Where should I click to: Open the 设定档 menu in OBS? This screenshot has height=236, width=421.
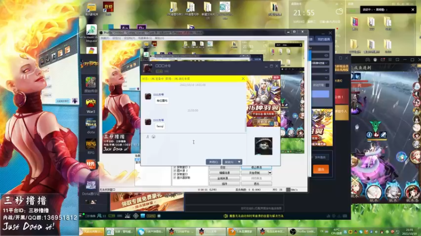[129, 38]
